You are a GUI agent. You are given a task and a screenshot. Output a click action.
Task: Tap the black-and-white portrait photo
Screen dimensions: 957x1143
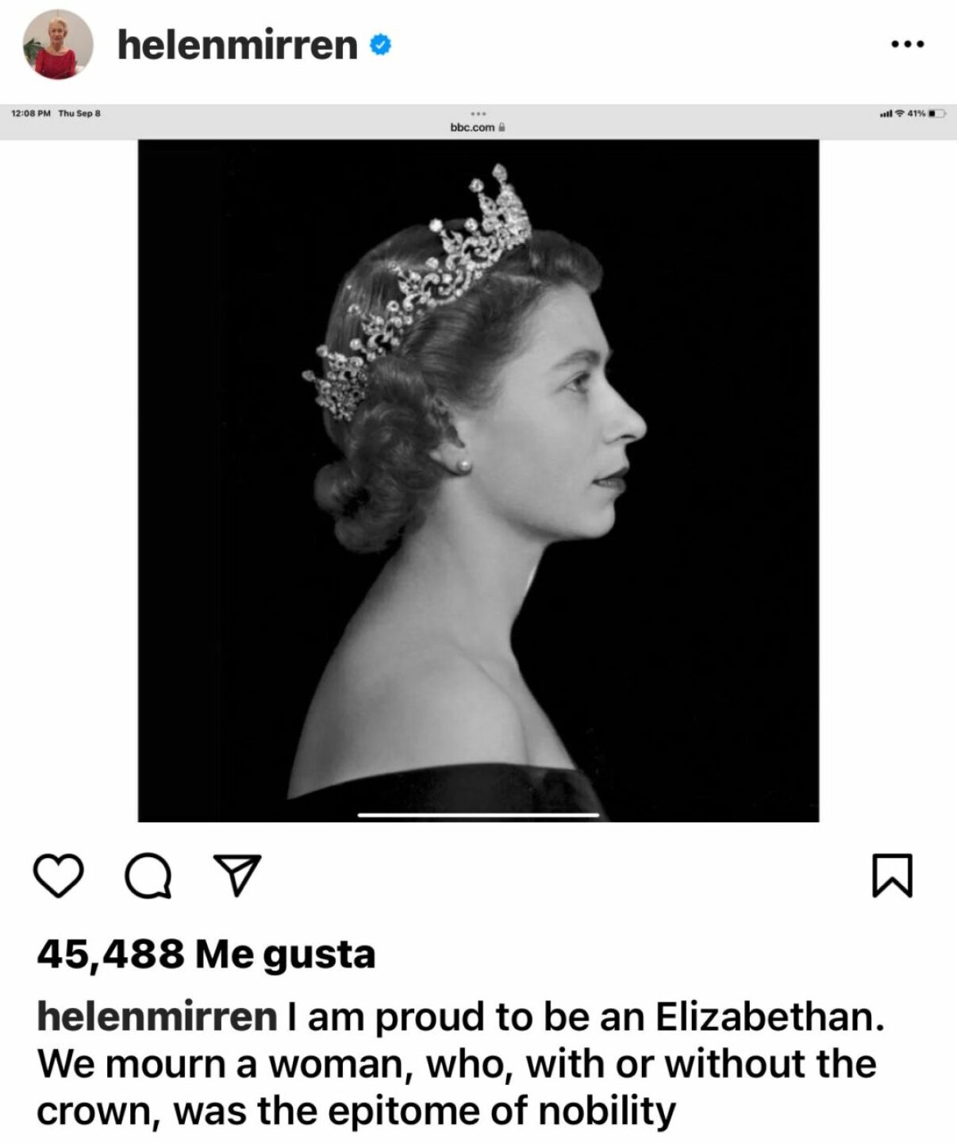478,480
